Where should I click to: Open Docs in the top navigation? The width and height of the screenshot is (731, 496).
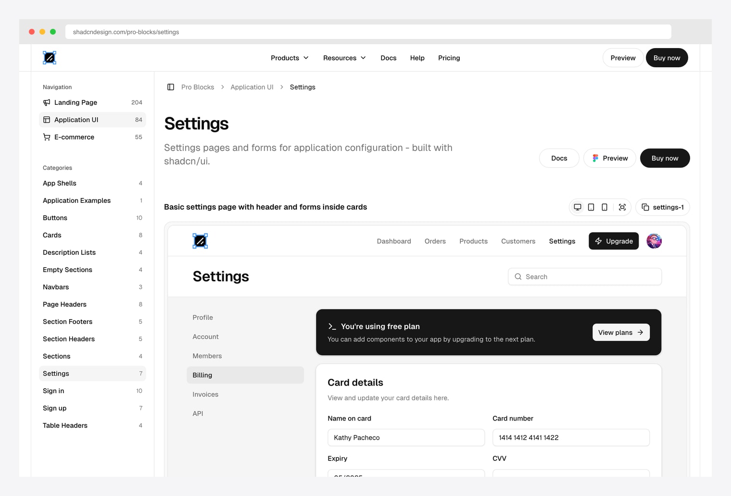tap(389, 58)
